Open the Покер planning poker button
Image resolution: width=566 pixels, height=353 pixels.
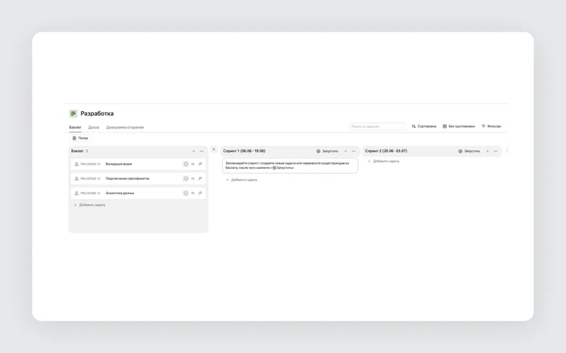80,138
